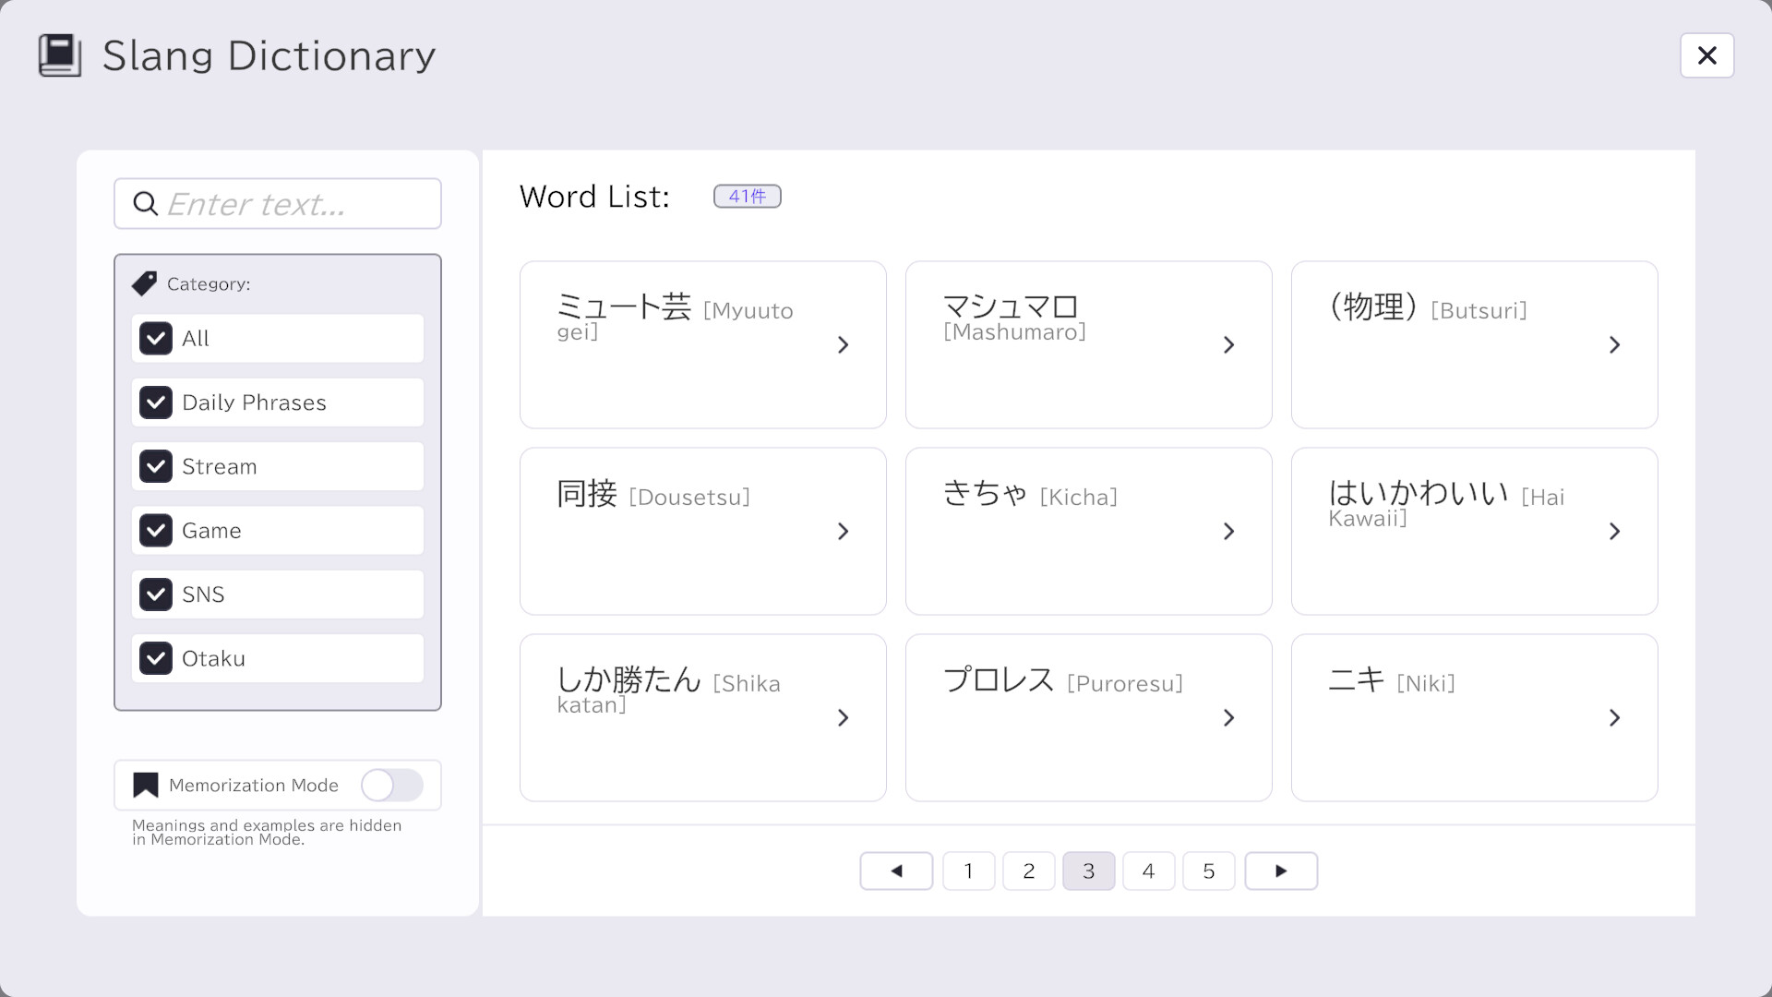Jump to page 4 of word list

(x=1149, y=871)
